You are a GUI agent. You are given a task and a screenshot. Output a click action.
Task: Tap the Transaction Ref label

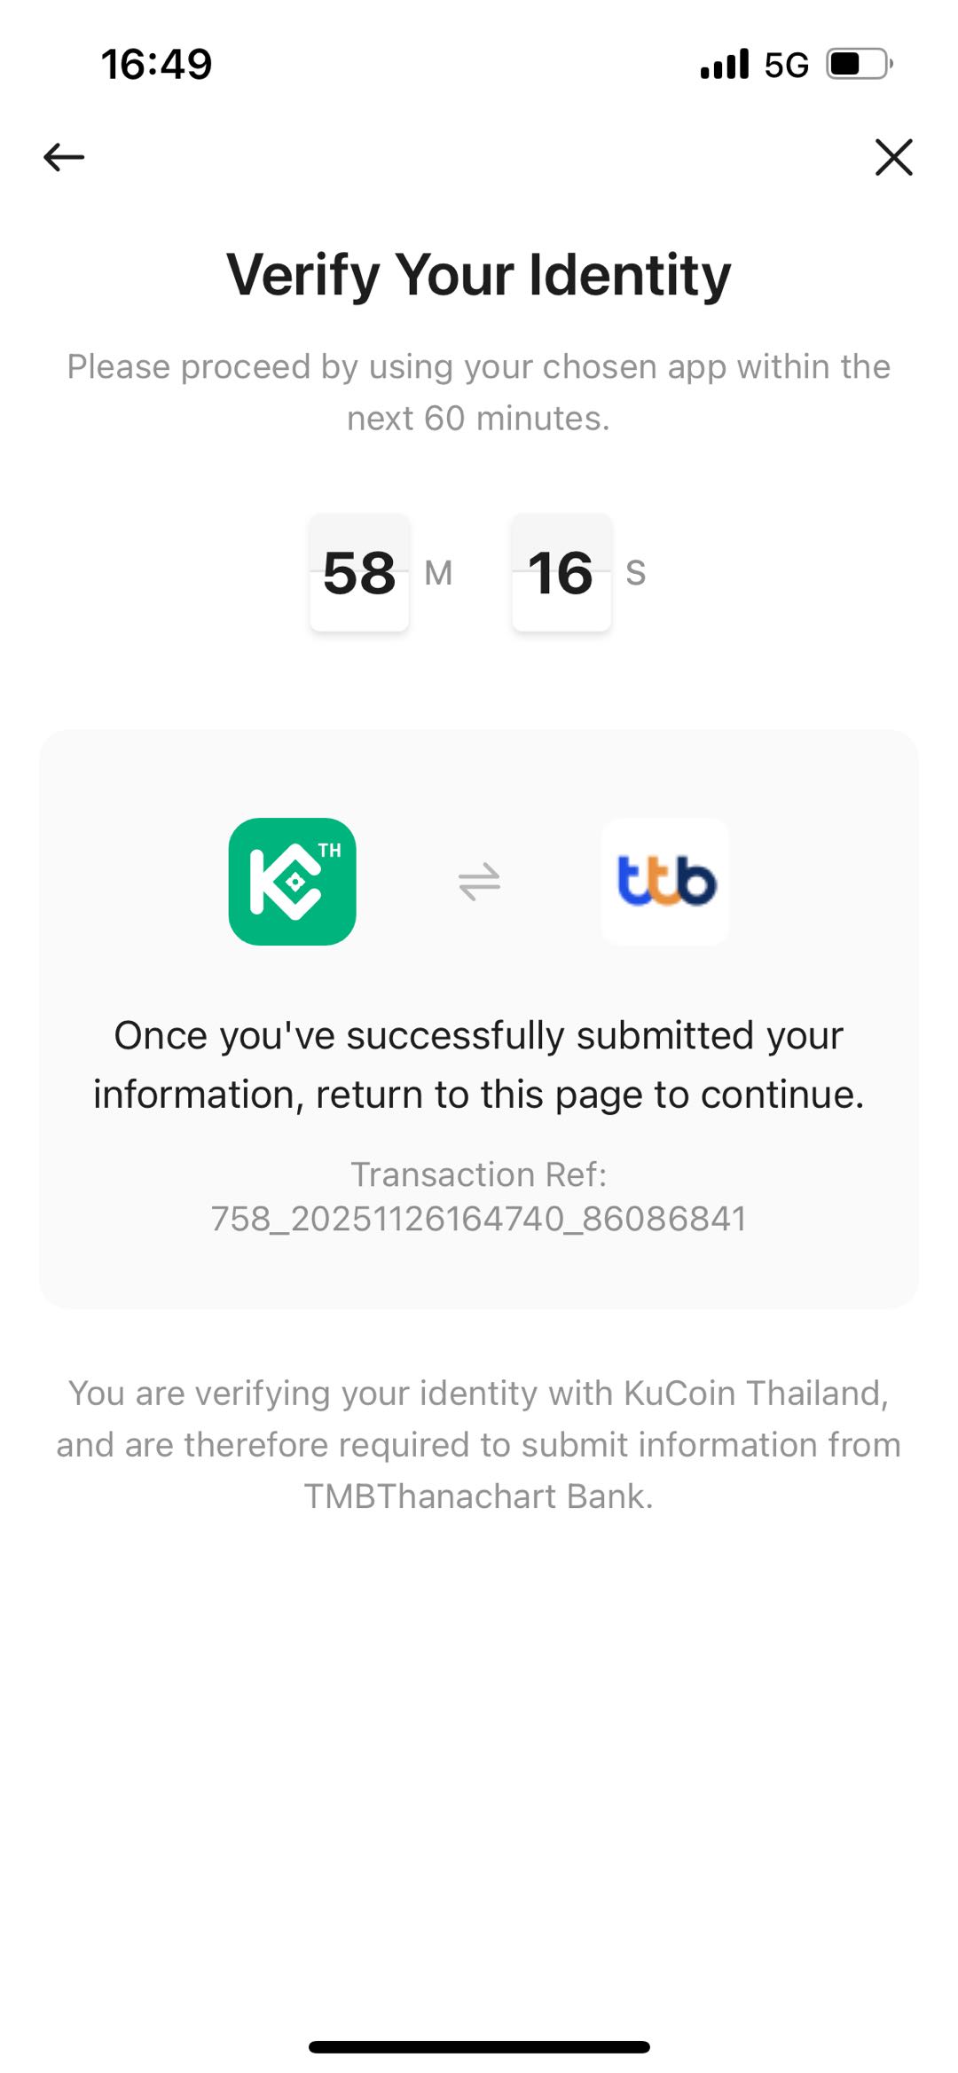coord(479,1174)
